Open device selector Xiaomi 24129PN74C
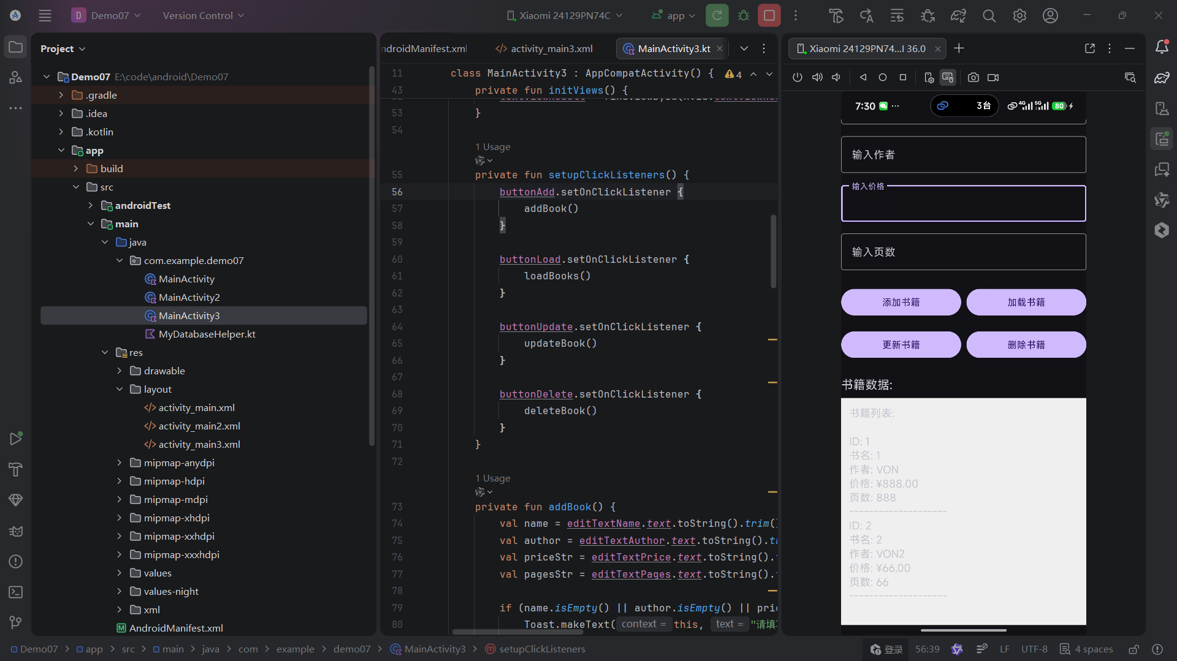Viewport: 1177px width, 661px height. 565,15
